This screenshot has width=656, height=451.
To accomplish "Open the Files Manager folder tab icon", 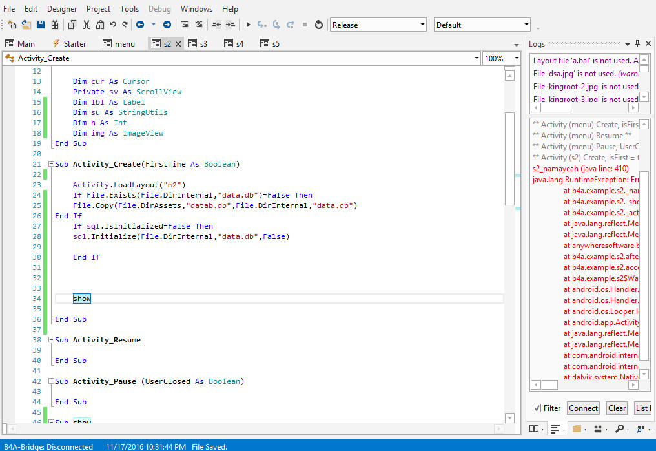I will point(577,428).
